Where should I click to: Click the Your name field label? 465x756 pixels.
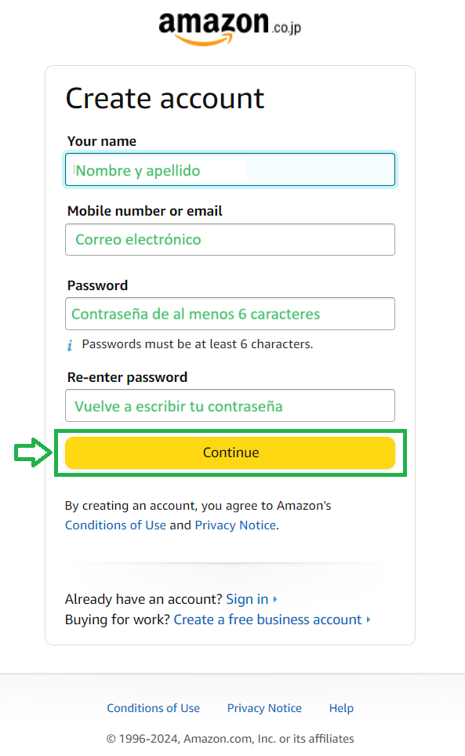coord(102,141)
